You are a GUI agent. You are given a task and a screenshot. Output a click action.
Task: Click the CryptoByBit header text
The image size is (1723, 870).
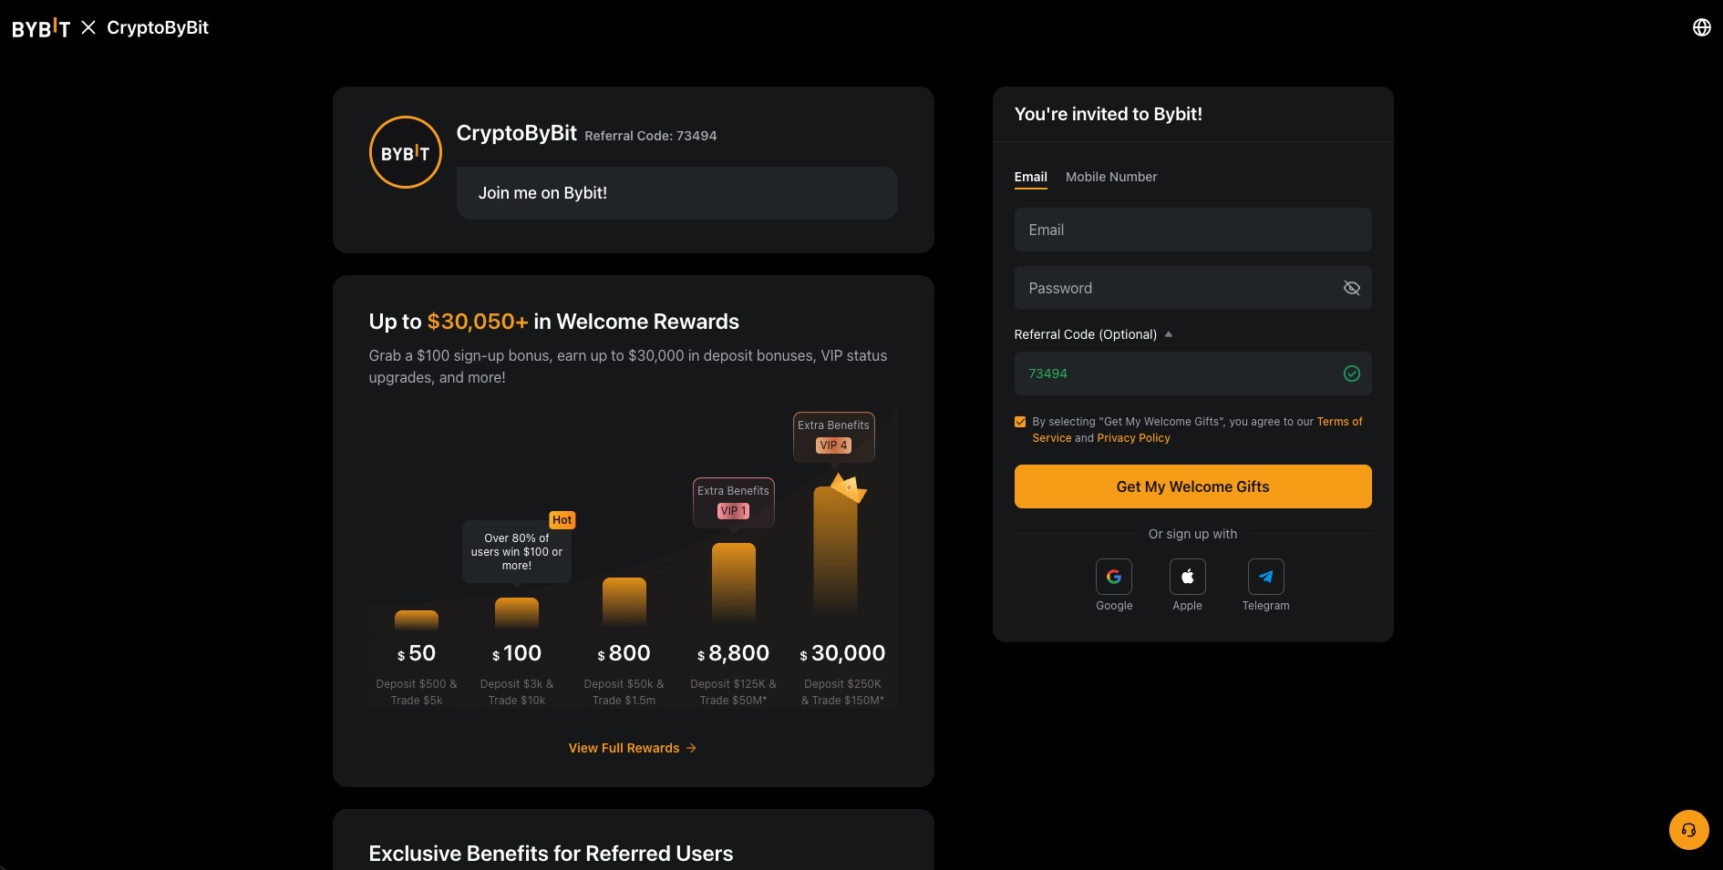(158, 27)
